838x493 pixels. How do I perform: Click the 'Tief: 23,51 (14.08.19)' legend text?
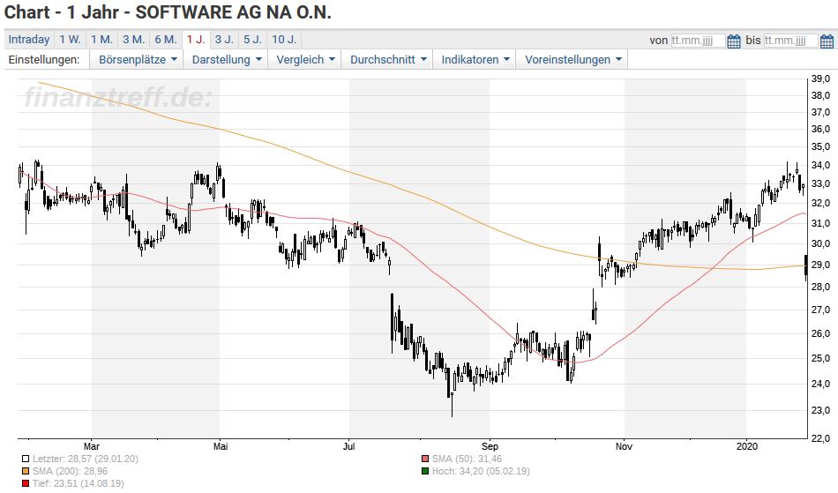click(x=78, y=483)
